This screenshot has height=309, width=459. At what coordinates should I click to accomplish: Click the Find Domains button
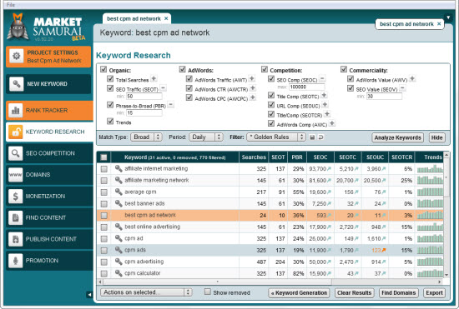coord(398,293)
